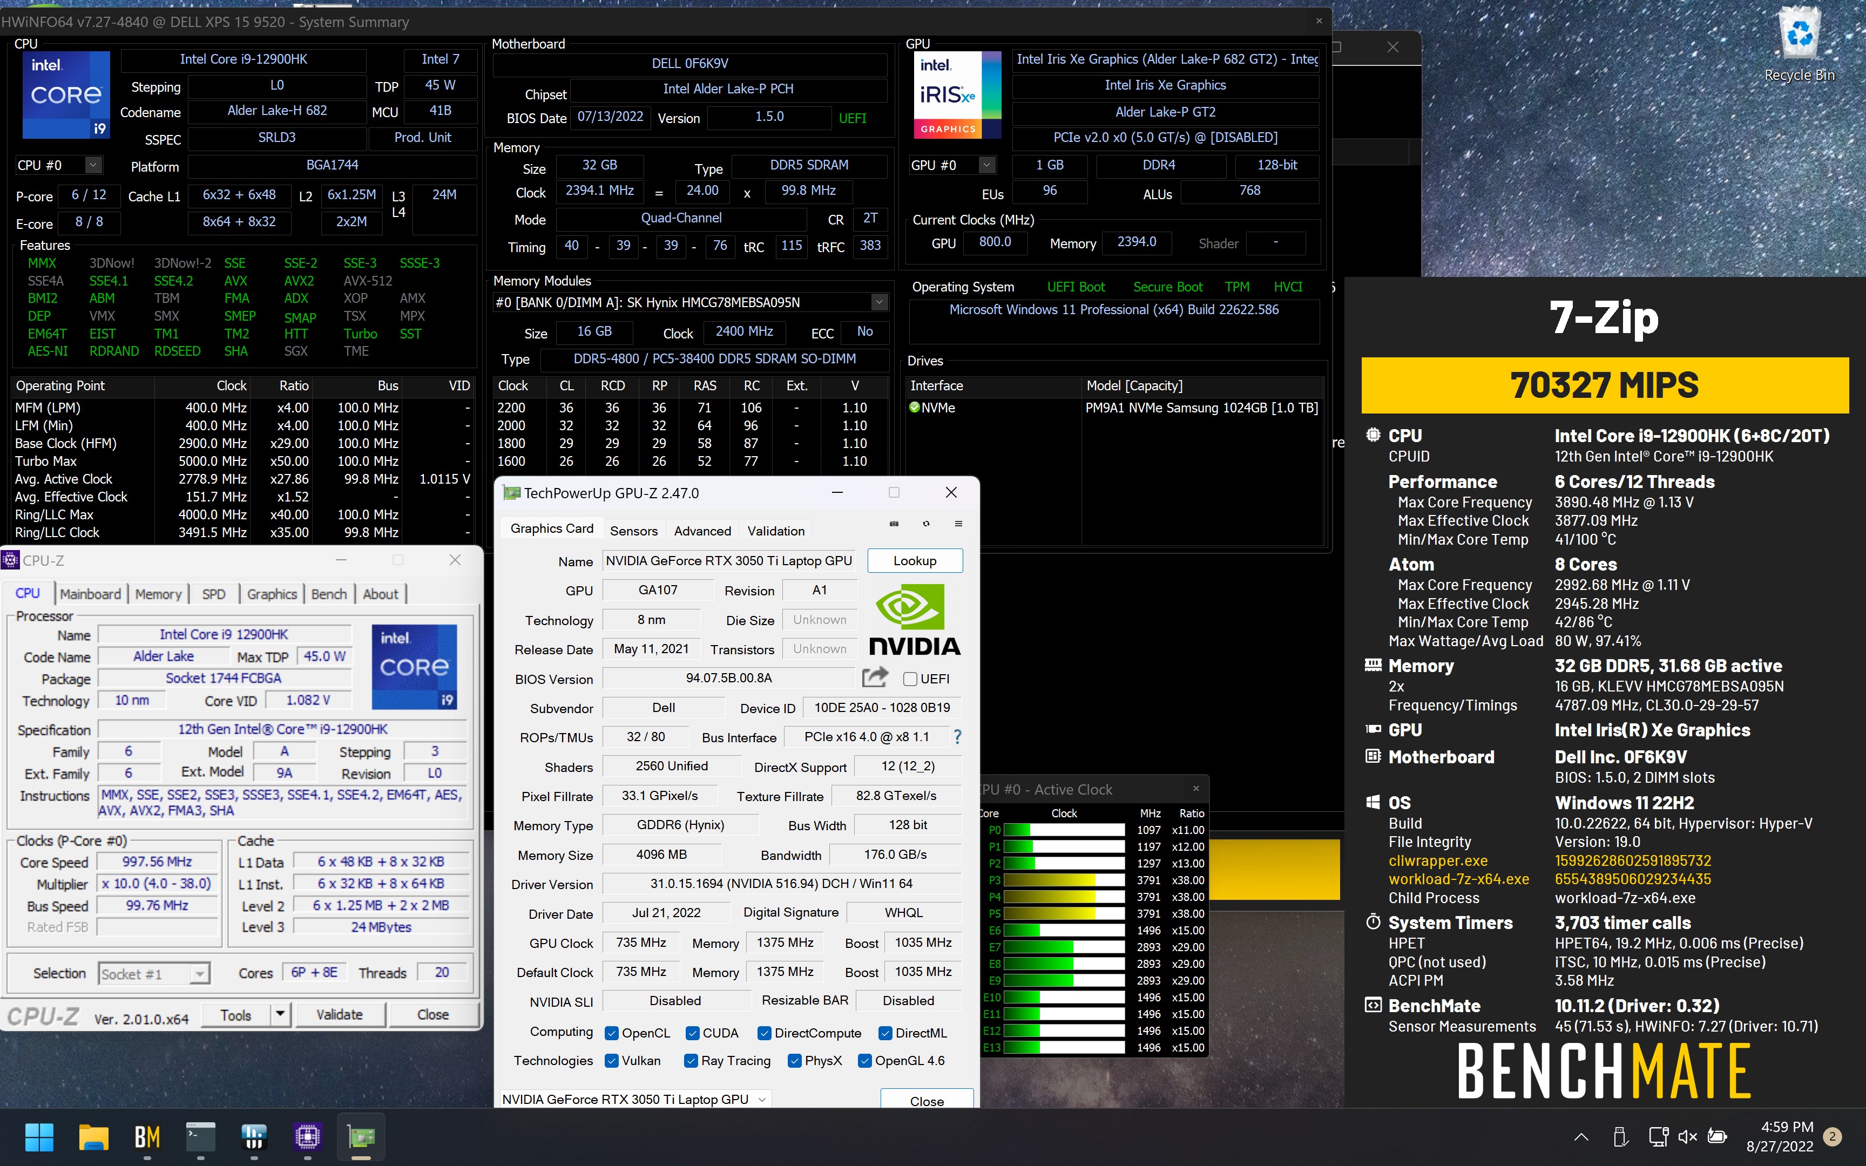Viewport: 1866px width, 1166px height.
Task: Click Safely Remove Hardware USB tray icon
Action: tap(1620, 1137)
